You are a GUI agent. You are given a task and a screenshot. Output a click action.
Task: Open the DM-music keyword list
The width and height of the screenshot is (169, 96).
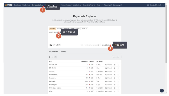[52, 81]
